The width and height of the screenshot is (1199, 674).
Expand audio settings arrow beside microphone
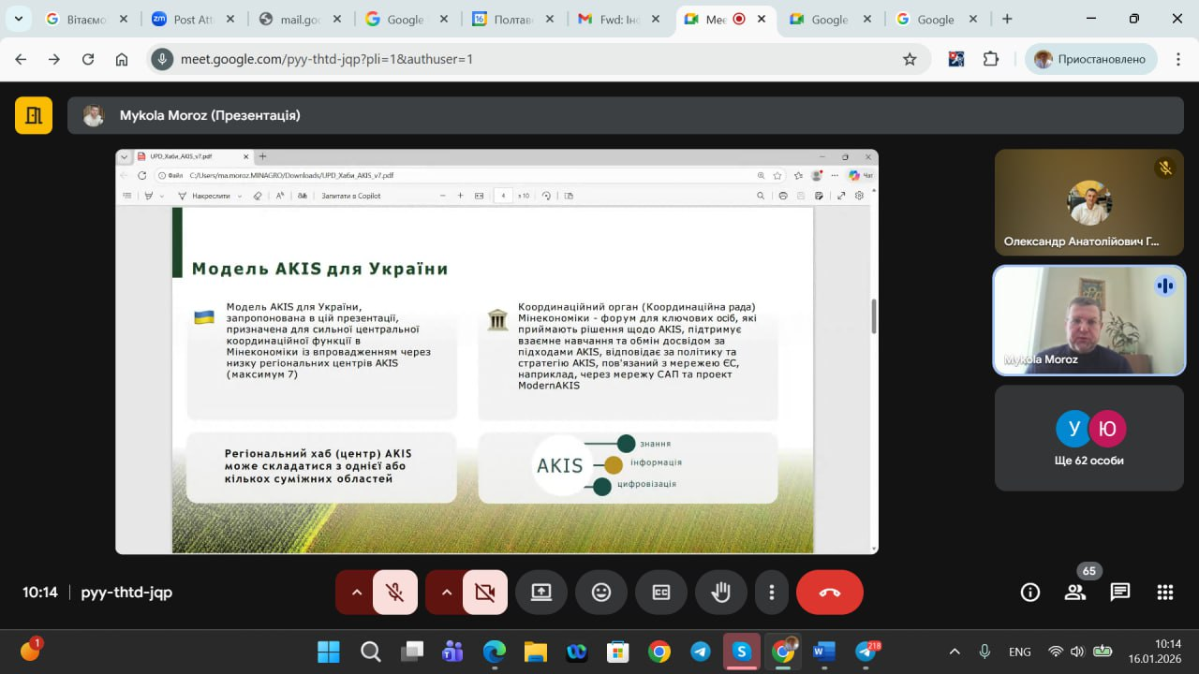(x=356, y=592)
